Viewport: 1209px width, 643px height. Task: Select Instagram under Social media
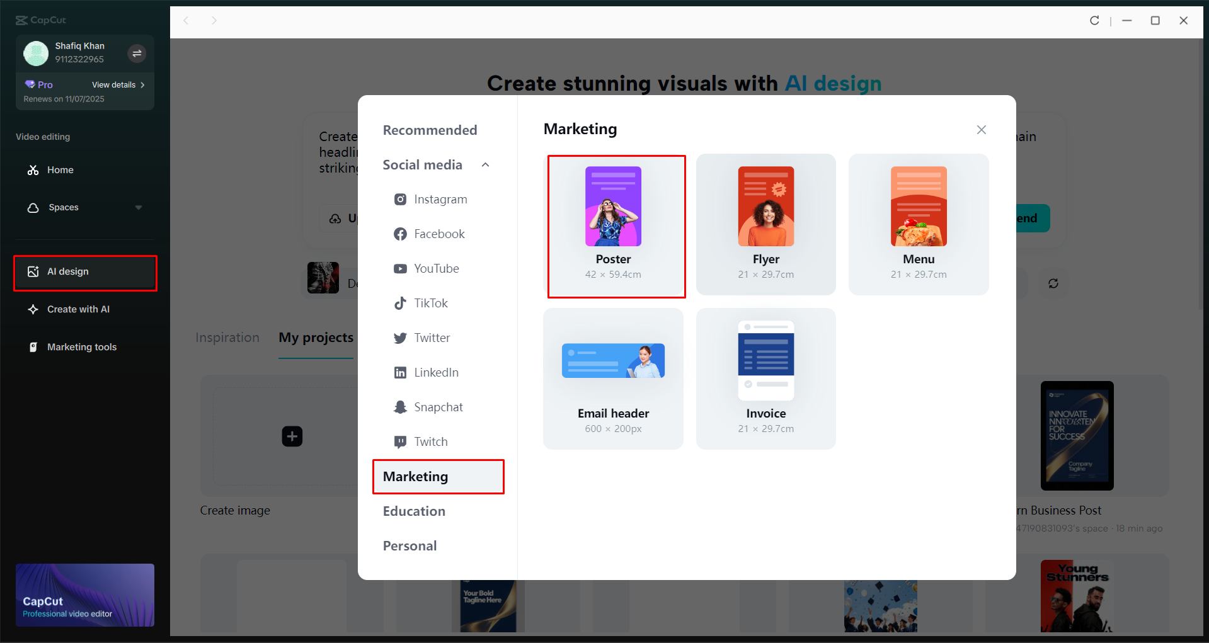(x=440, y=199)
